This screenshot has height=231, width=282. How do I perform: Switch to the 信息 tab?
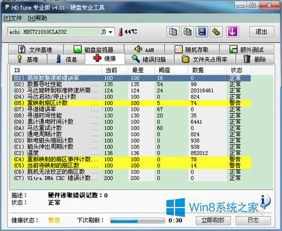[66, 59]
